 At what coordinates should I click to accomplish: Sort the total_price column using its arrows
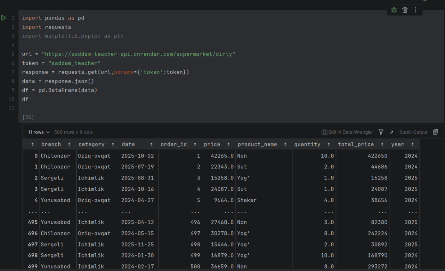point(382,144)
